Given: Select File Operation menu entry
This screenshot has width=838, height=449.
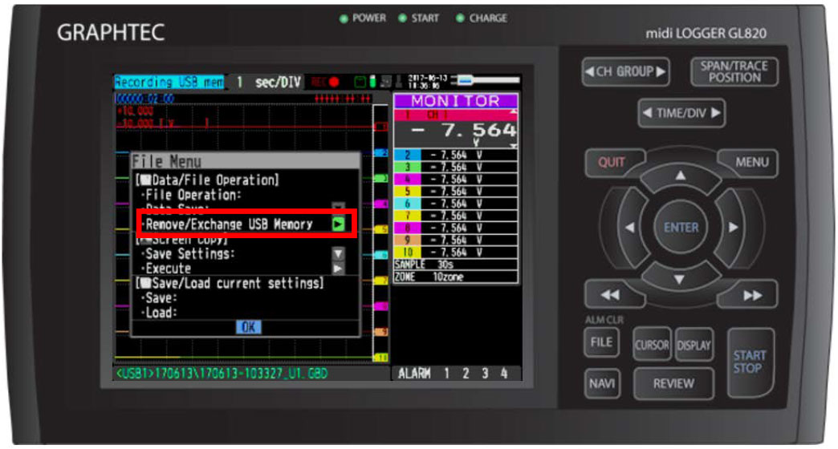Looking at the screenshot, I should (x=193, y=195).
